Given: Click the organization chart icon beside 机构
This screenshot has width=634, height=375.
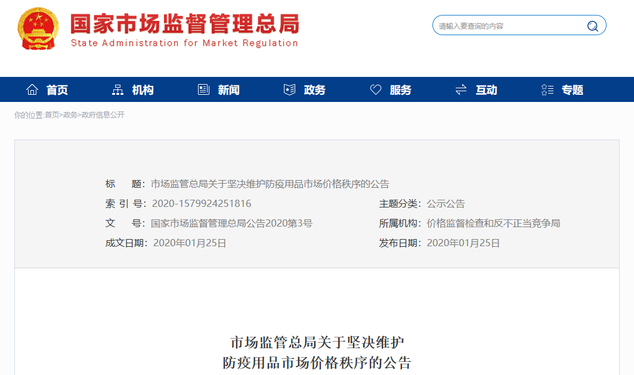Looking at the screenshot, I should (117, 90).
